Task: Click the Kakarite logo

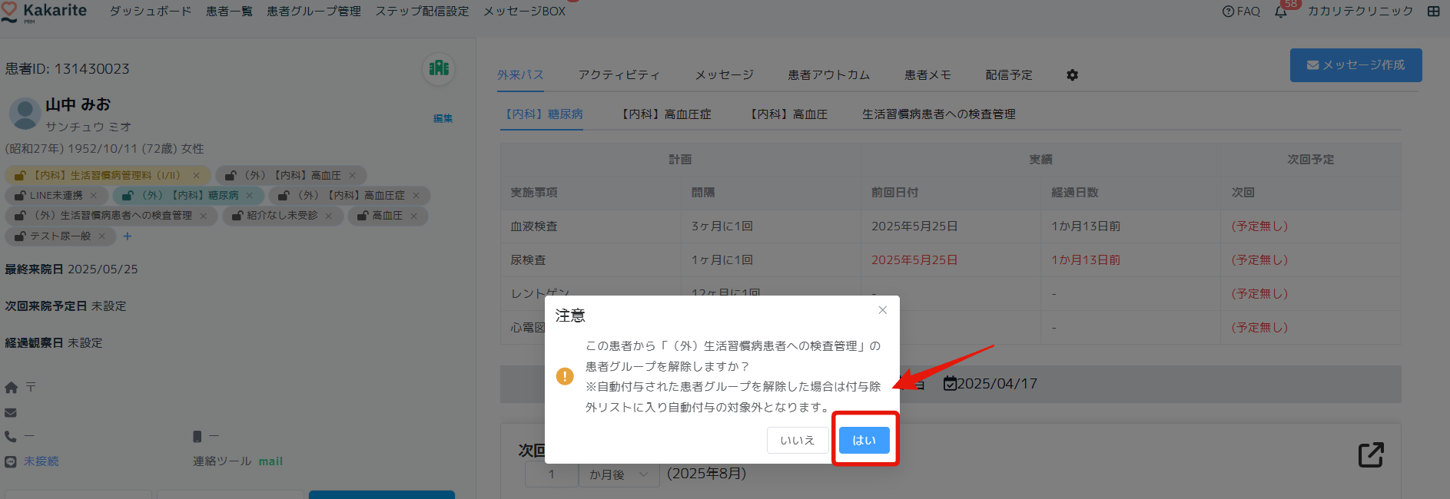Action: (44, 12)
